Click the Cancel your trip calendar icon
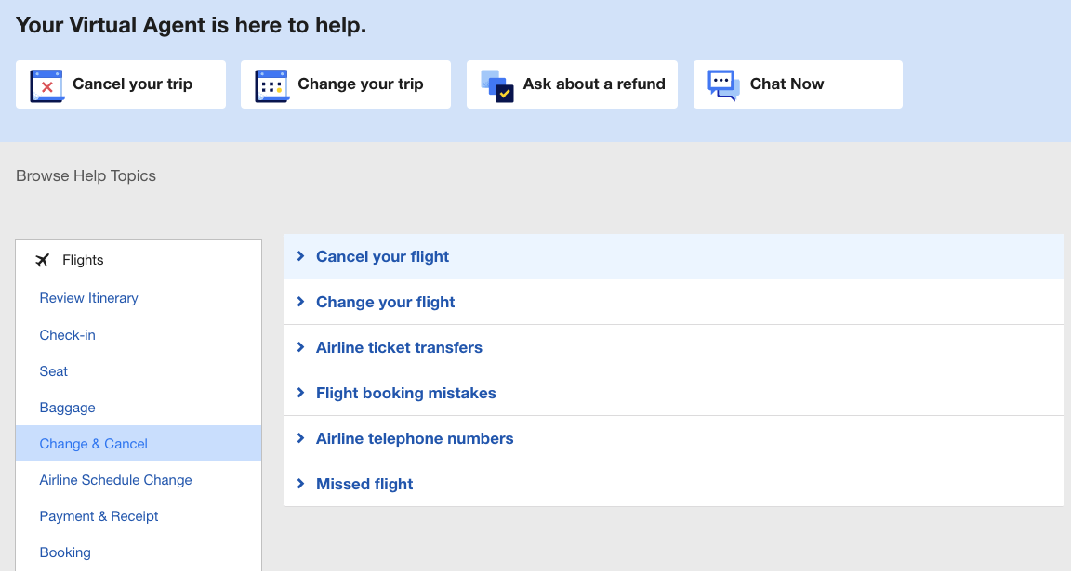The height and width of the screenshot is (571, 1071). [46, 84]
